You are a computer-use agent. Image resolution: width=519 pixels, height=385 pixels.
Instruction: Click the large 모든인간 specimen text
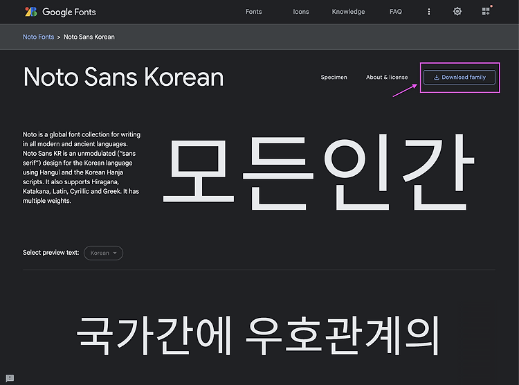(319, 171)
